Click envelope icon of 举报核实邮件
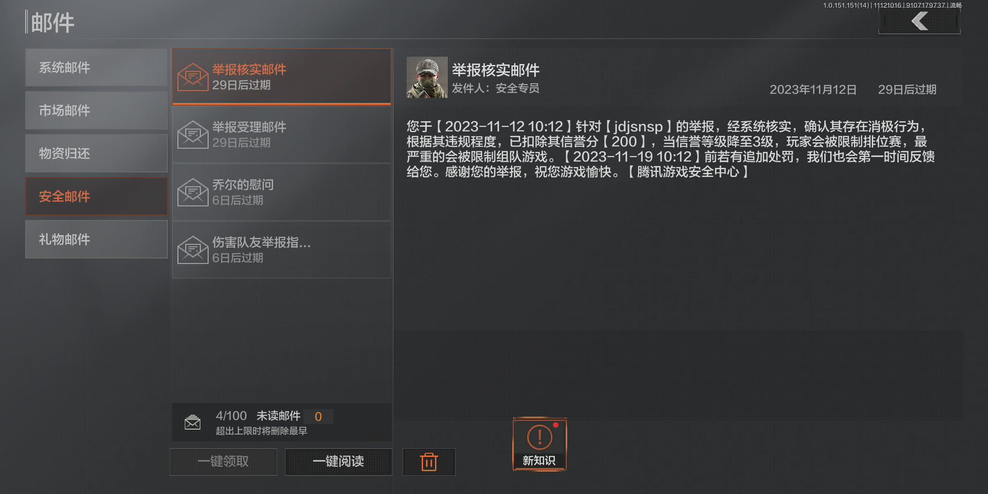Image resolution: width=988 pixels, height=494 pixels. point(193,77)
